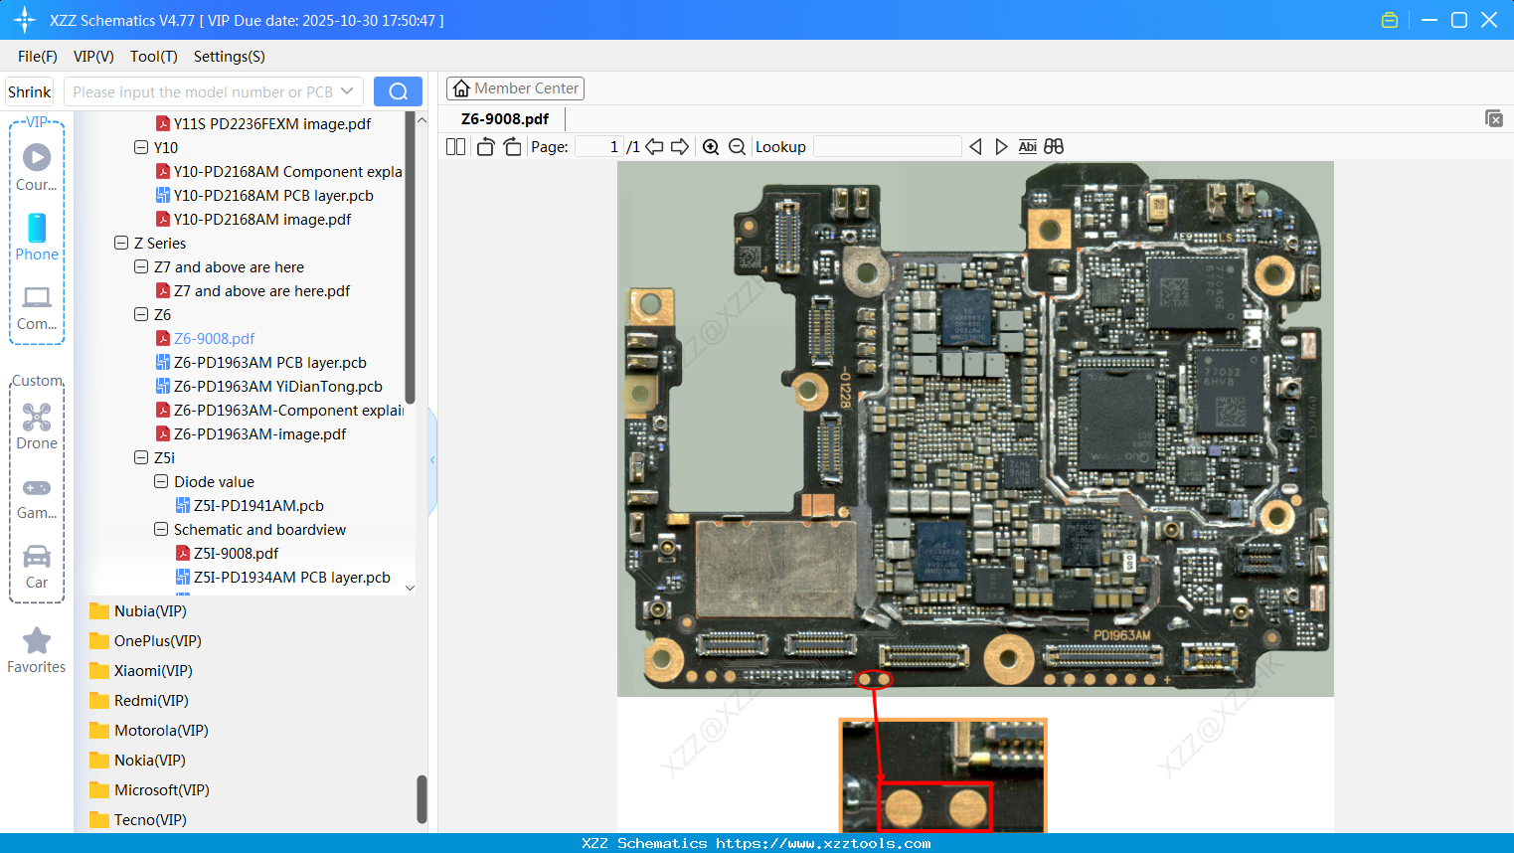
Task: Collapse the Z Series tree node
Action: (x=121, y=243)
